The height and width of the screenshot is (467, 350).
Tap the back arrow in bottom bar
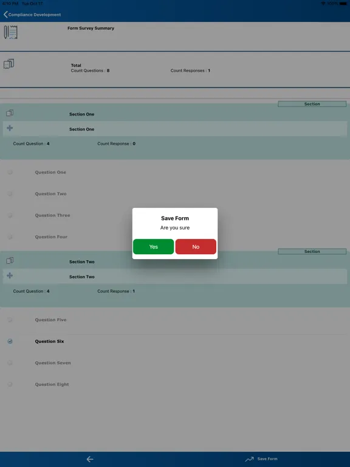click(x=90, y=459)
